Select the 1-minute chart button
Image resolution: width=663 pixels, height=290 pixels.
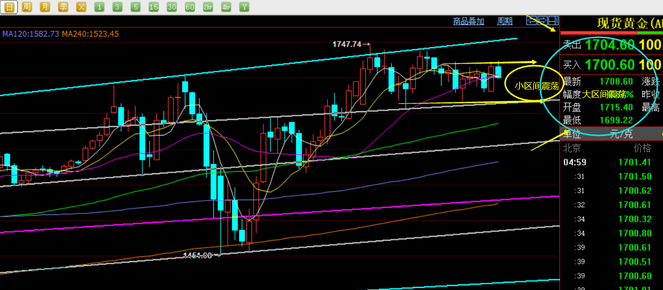click(x=99, y=7)
